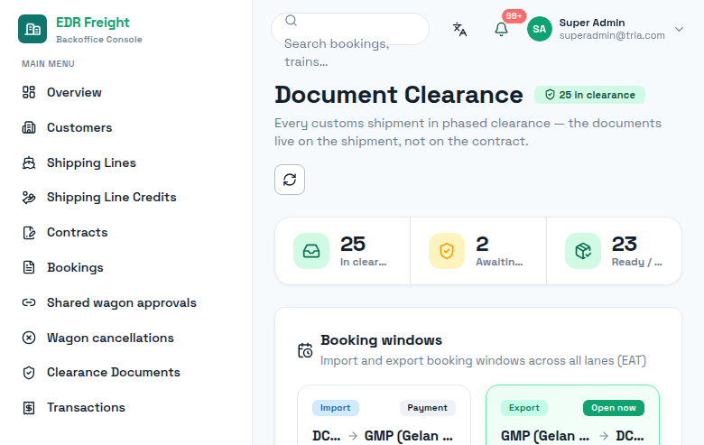Expand the Super Admin account dropdown chevron
Screen dimensions: 704x445
(x=680, y=29)
